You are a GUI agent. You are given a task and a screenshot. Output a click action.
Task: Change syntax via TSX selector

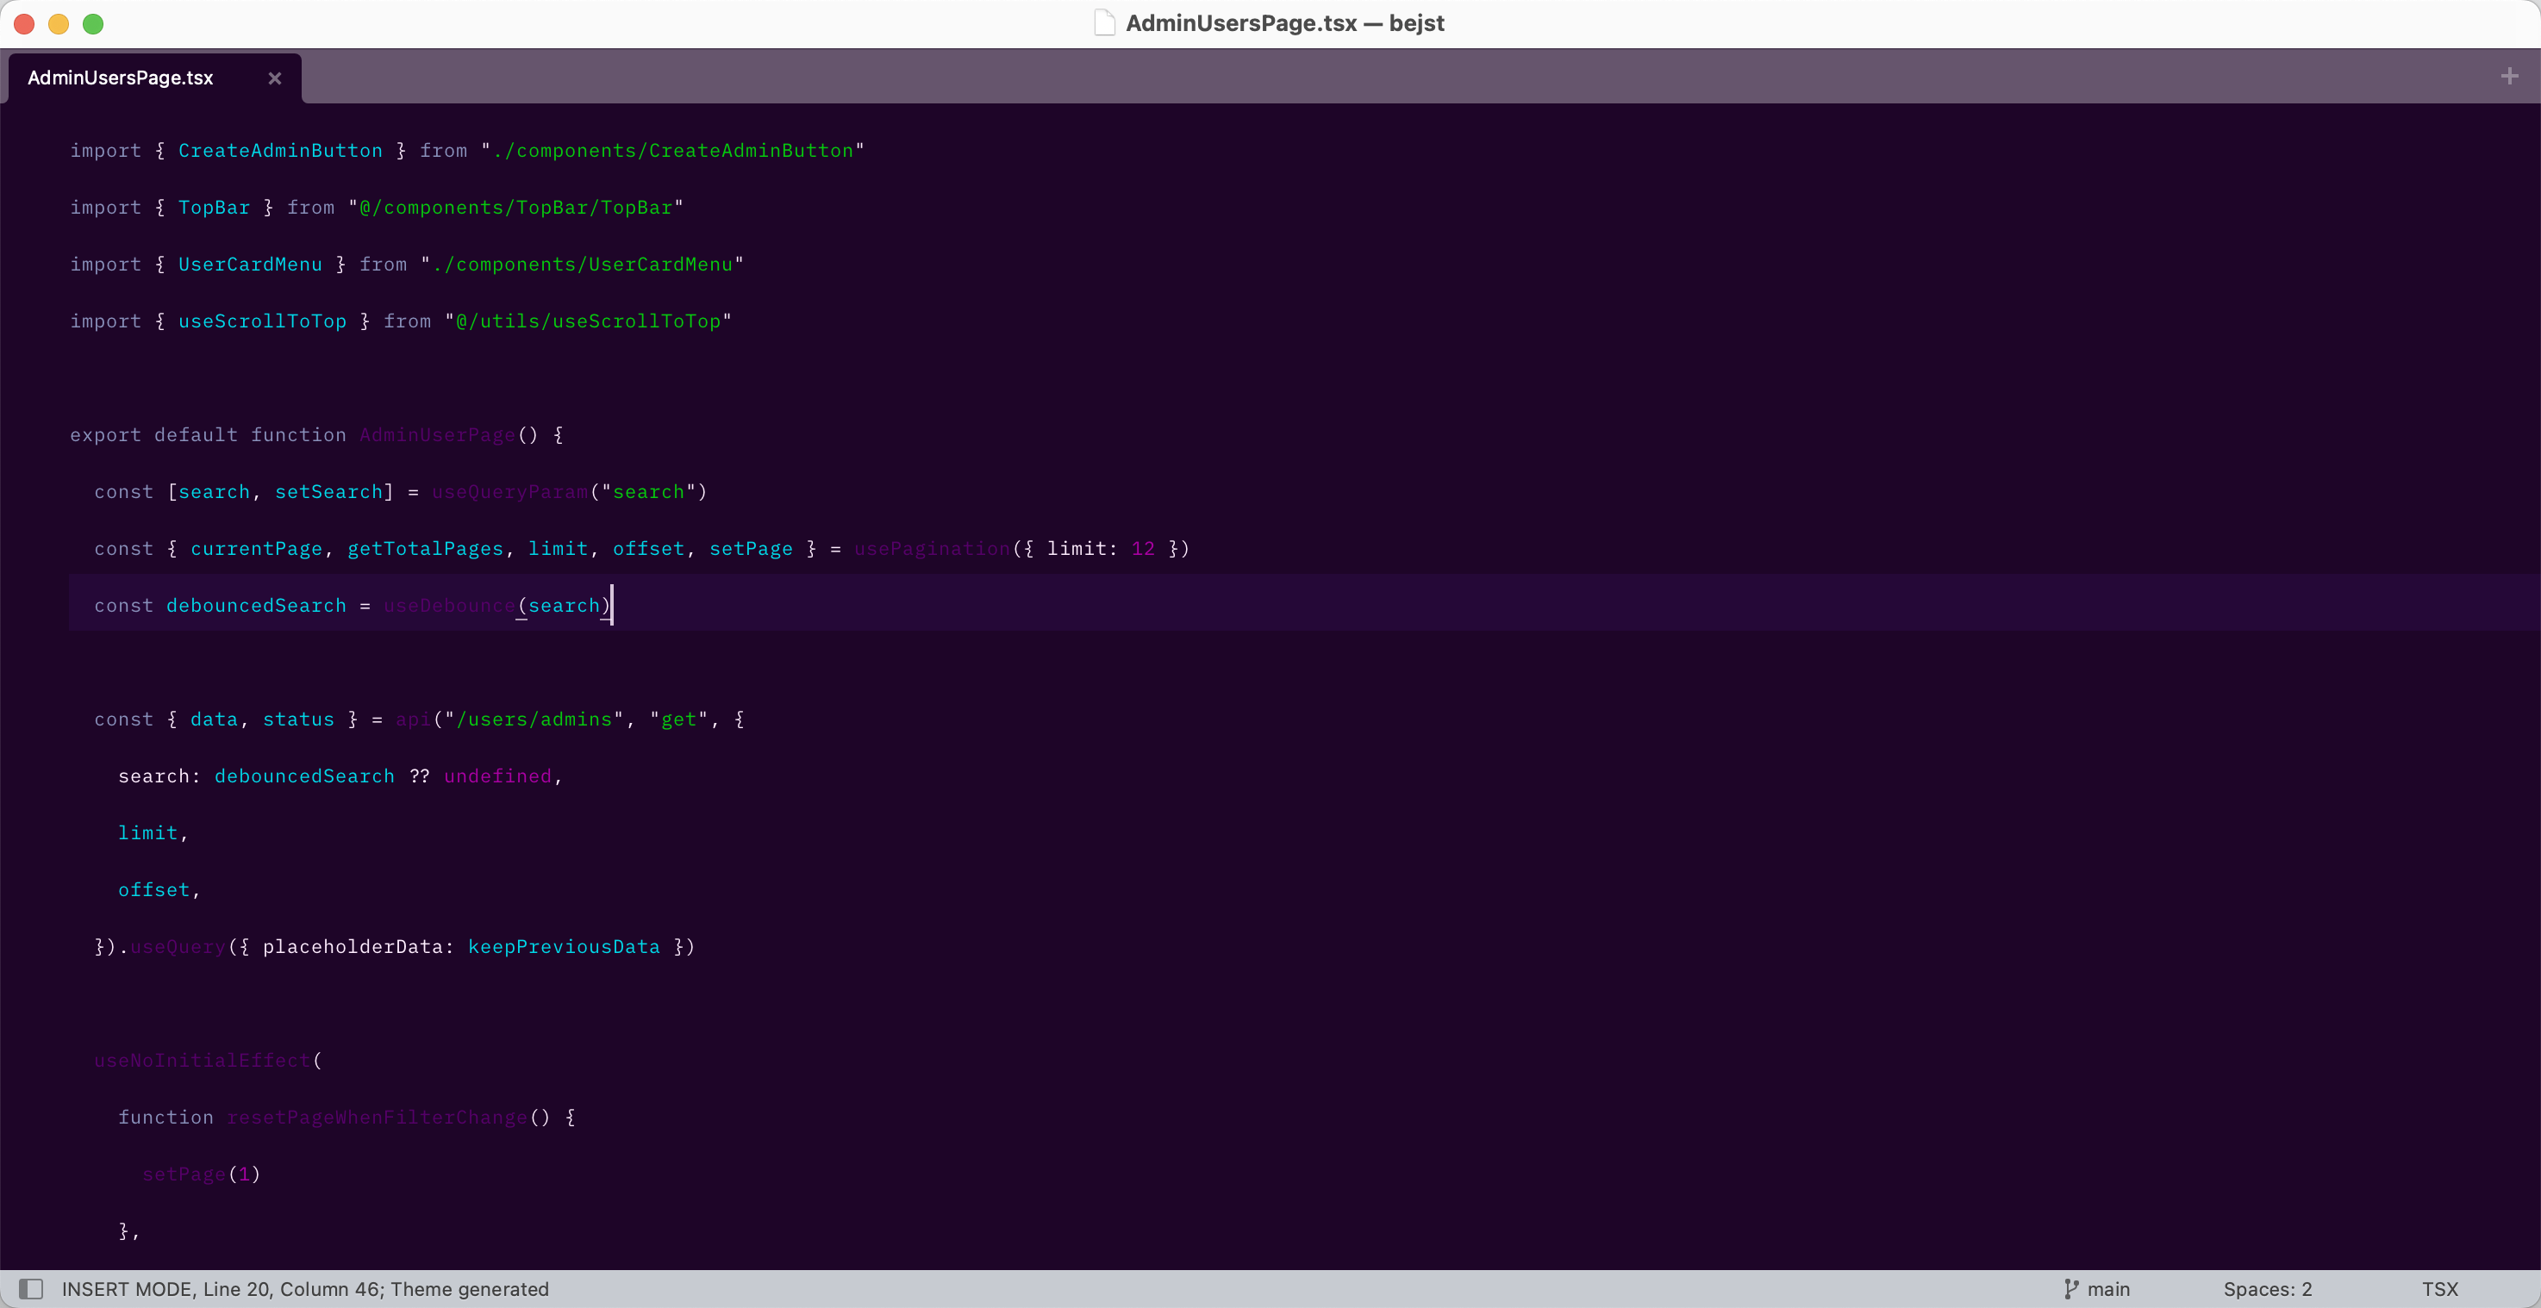click(2440, 1288)
